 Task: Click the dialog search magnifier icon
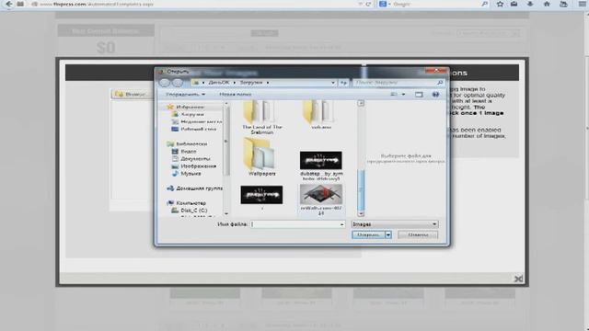click(440, 83)
